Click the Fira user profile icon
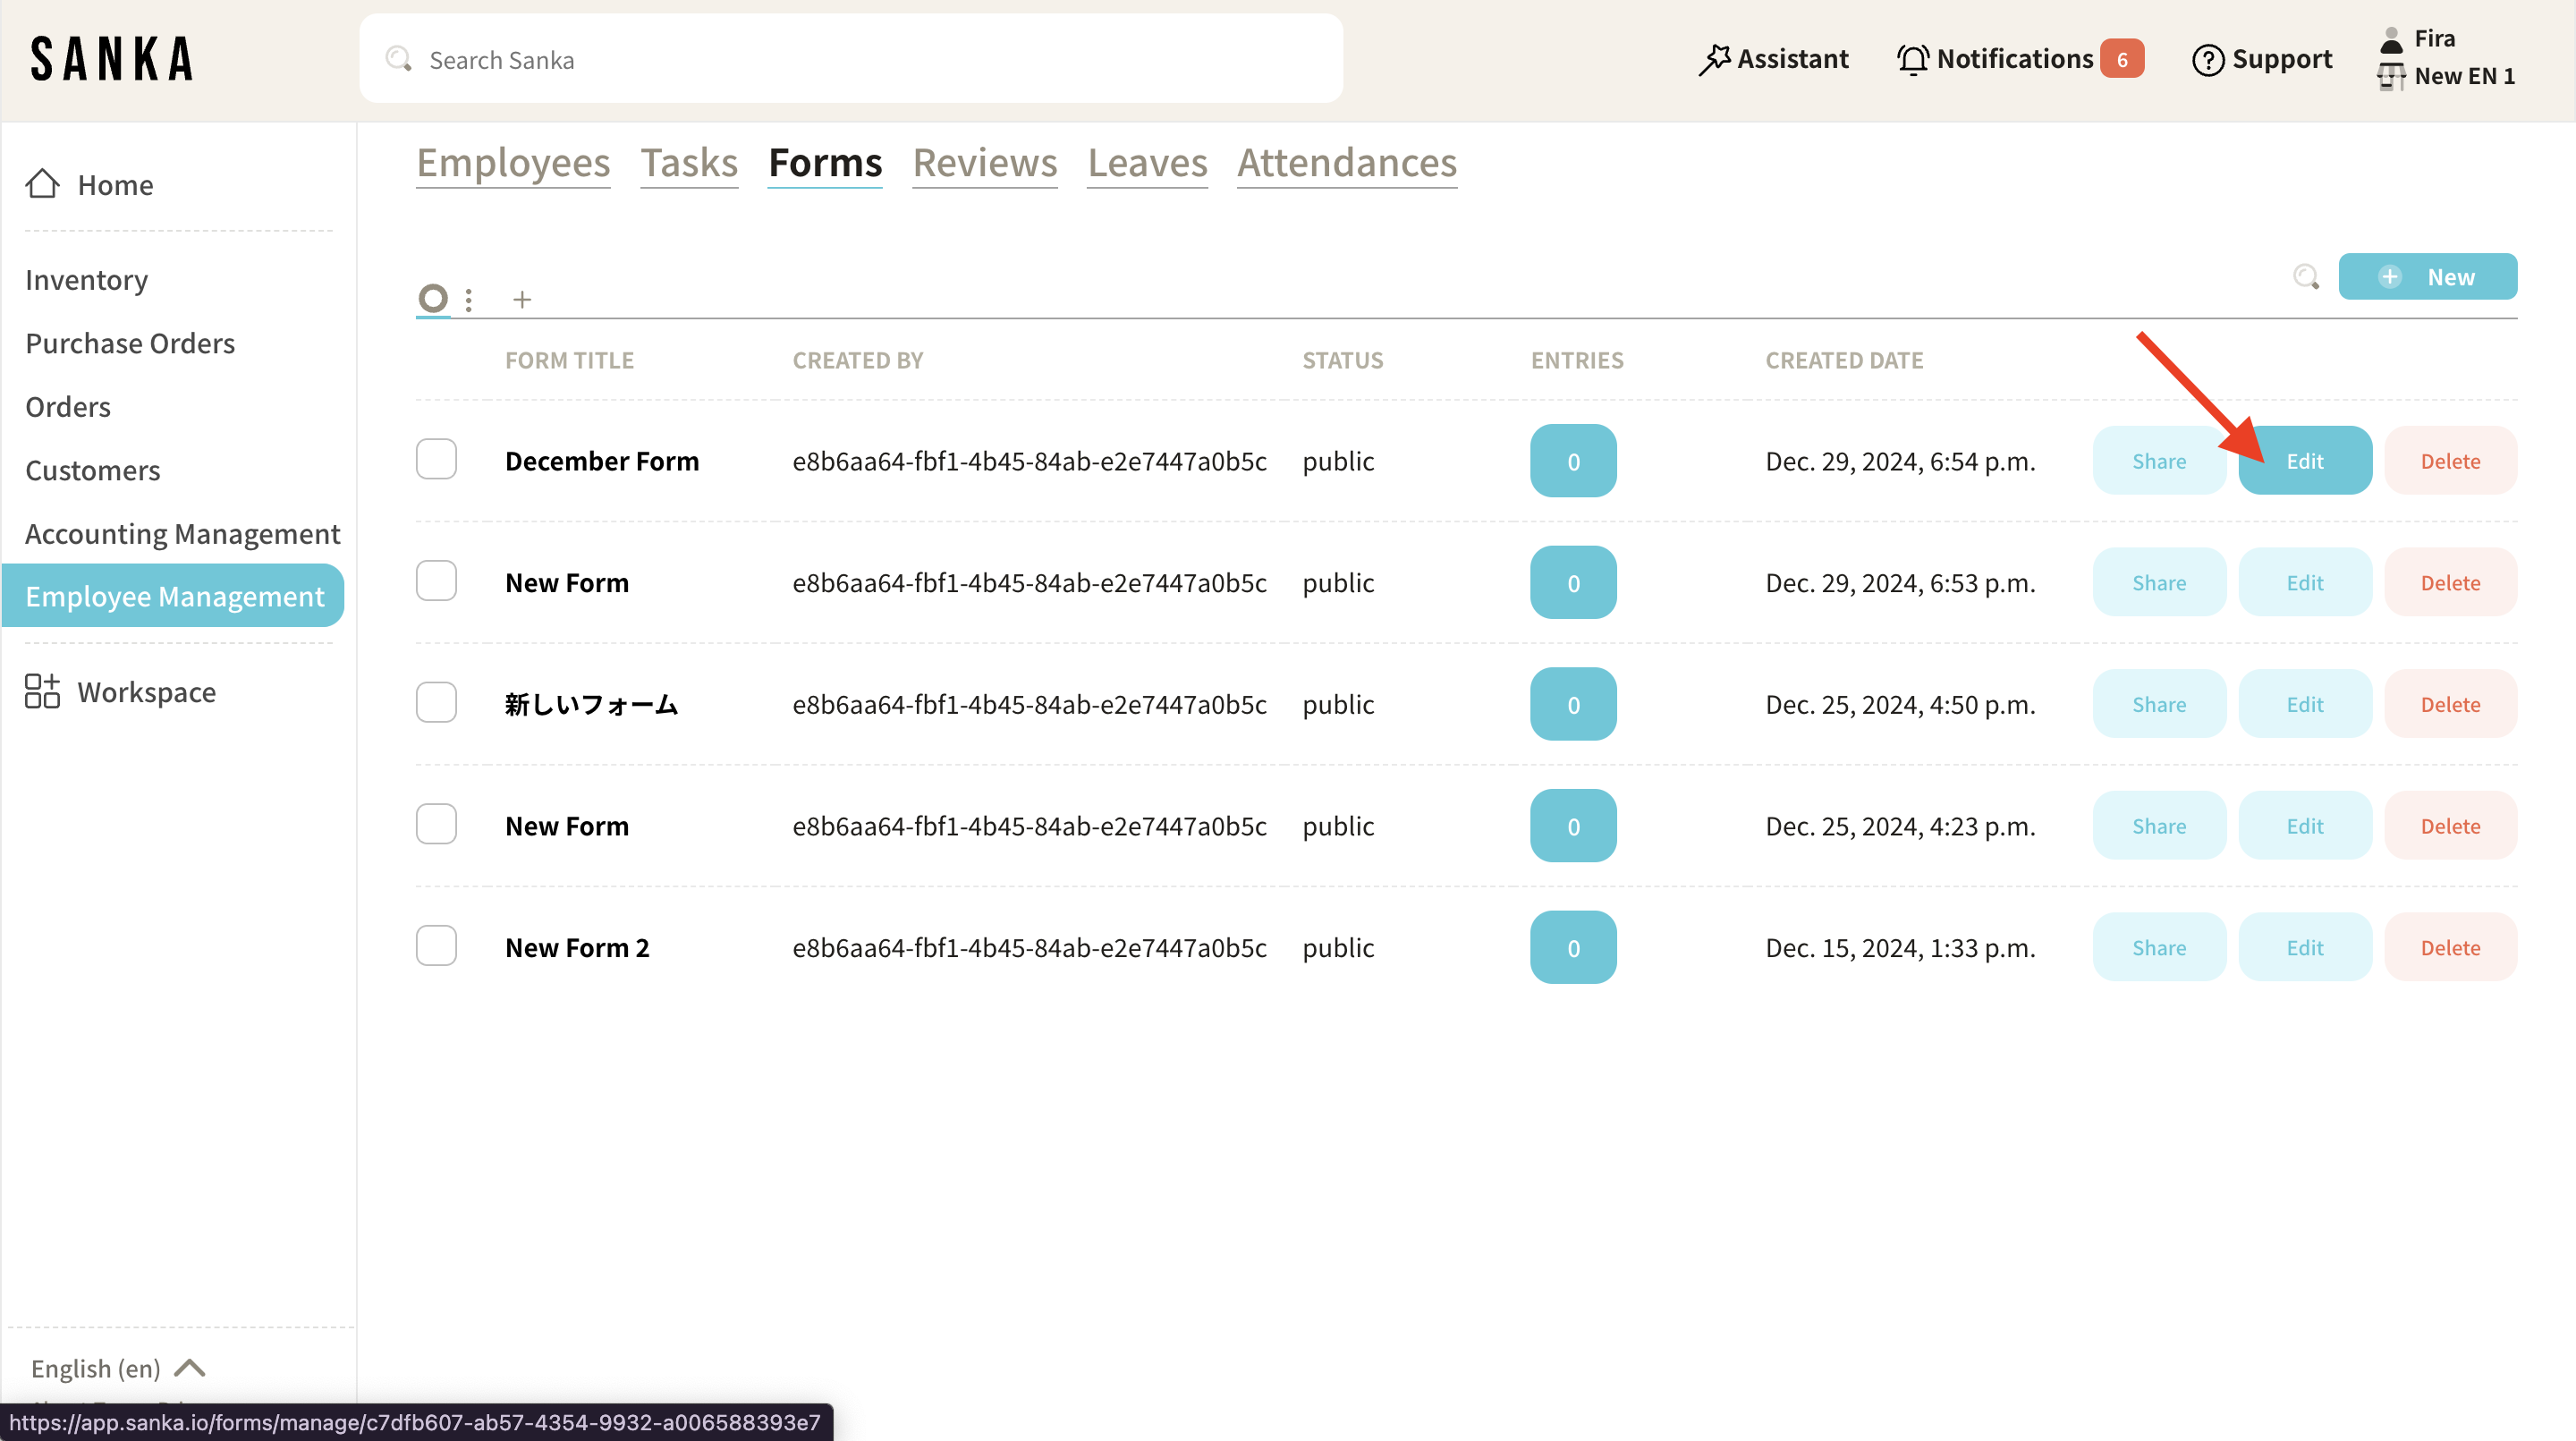2576x1441 pixels. click(x=2391, y=39)
